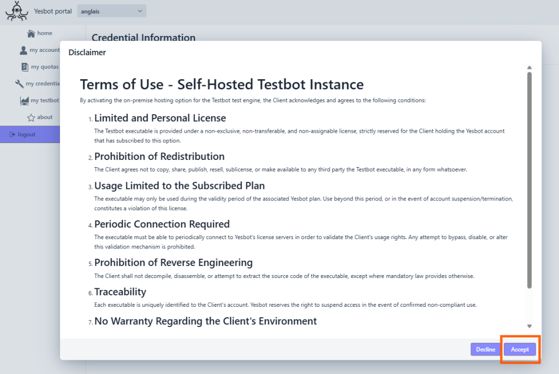Select logout in the sidebar
This screenshot has width=559, height=374.
pos(30,134)
